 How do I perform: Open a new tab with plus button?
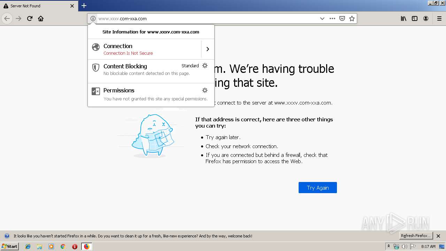(x=84, y=6)
